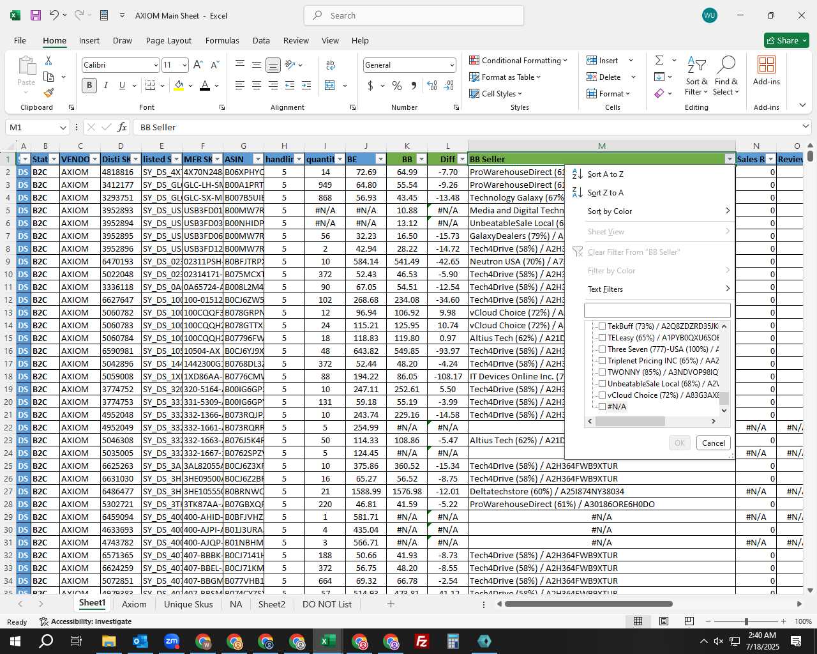Click the Undo arrow icon
Screen dimensions: 817x654
[x=54, y=15]
